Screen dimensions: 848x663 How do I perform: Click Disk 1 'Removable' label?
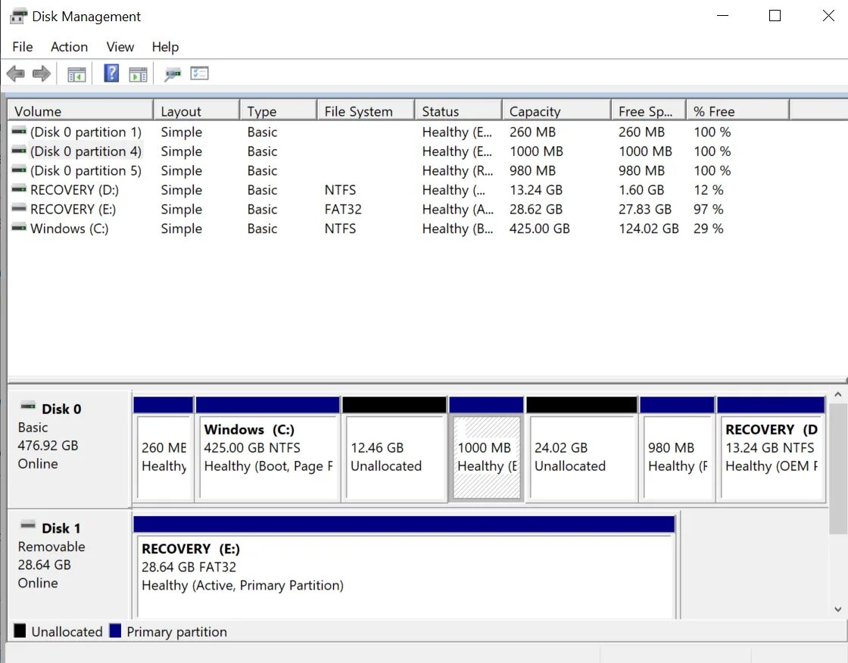(x=51, y=546)
